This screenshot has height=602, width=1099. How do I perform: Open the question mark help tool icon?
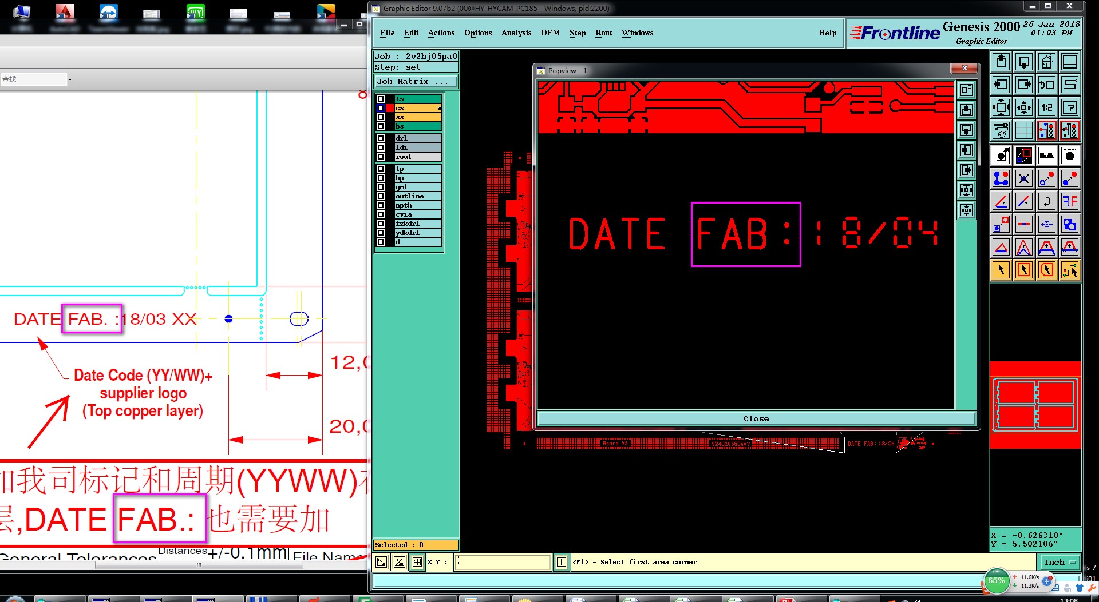tap(1069, 107)
